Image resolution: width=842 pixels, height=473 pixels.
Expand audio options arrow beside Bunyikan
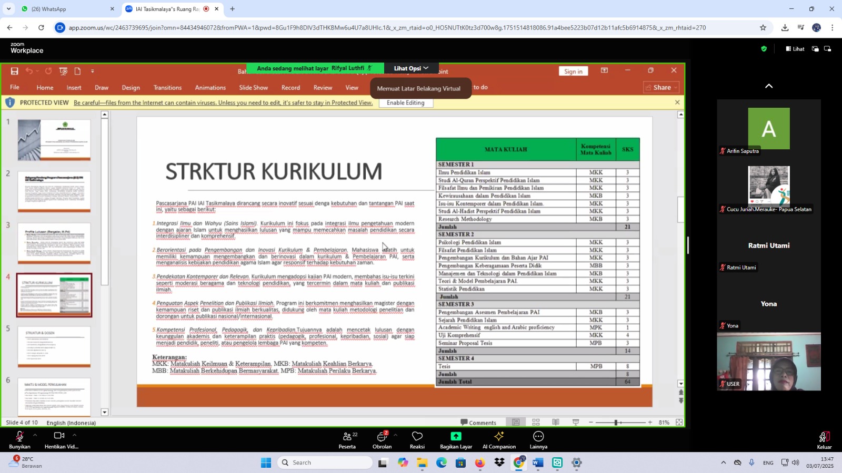35,435
